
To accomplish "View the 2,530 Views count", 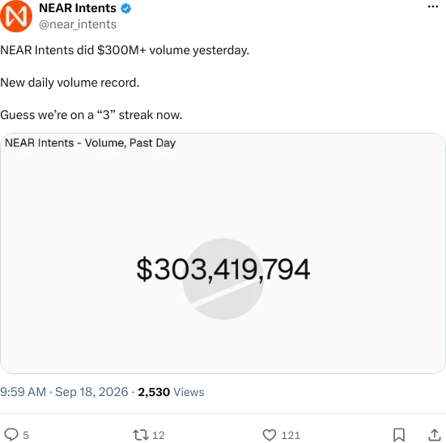I will [x=171, y=392].
